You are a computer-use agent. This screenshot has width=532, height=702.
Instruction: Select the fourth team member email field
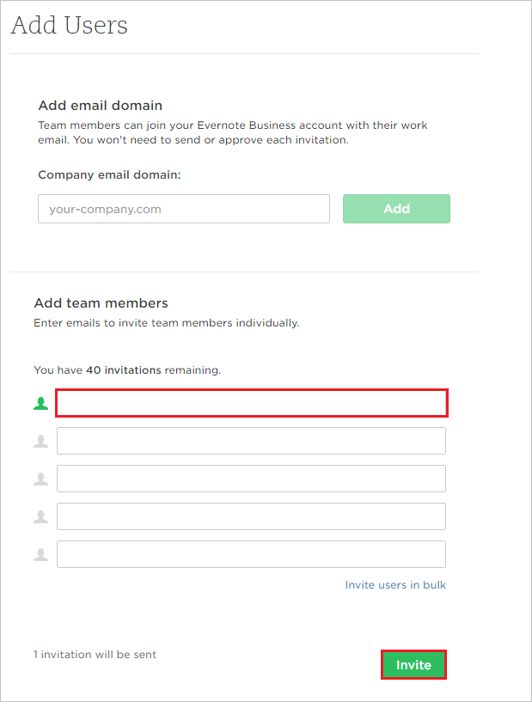pos(251,516)
